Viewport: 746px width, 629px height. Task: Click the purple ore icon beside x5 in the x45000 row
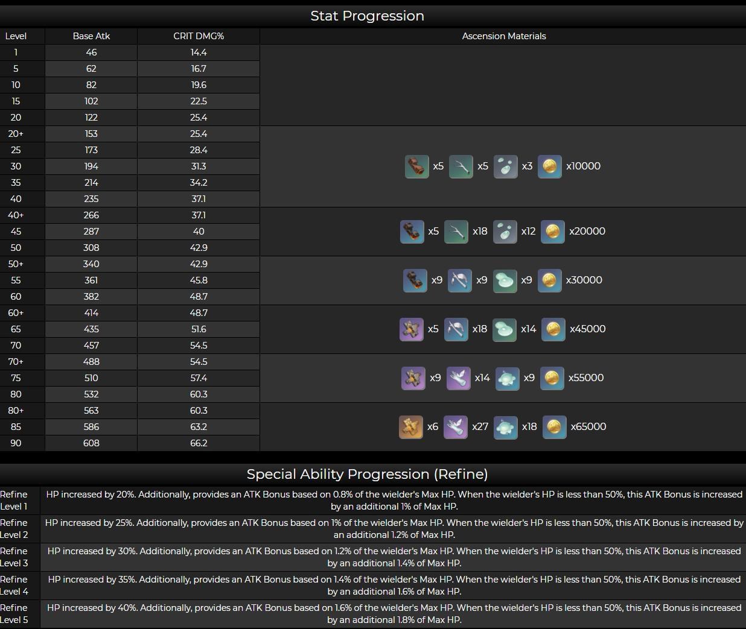tap(412, 329)
